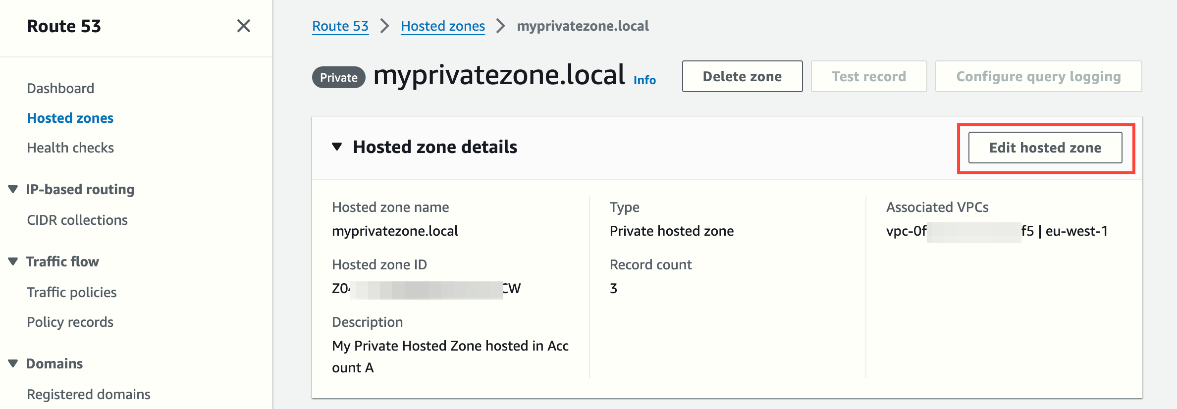The width and height of the screenshot is (1177, 409).
Task: Click Configure query logging
Action: click(x=1038, y=76)
